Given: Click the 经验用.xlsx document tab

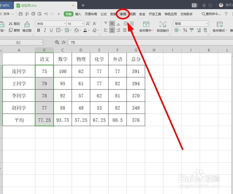Looking at the screenshot, I should [x=45, y=6].
